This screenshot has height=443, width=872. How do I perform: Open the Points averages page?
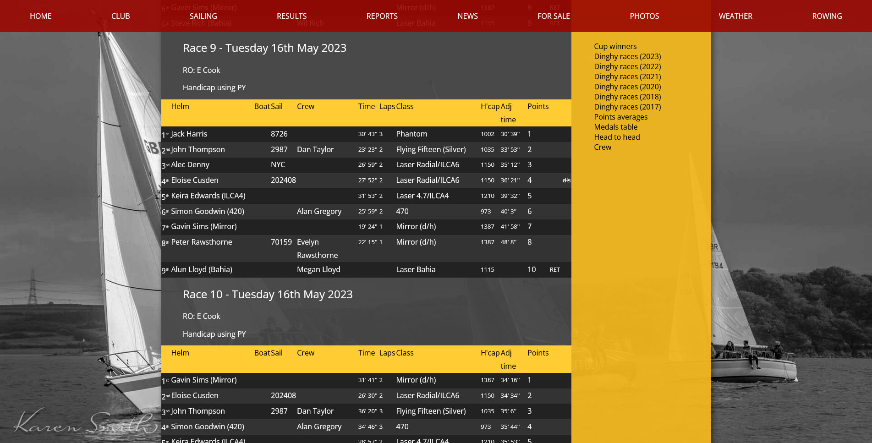[x=620, y=117]
